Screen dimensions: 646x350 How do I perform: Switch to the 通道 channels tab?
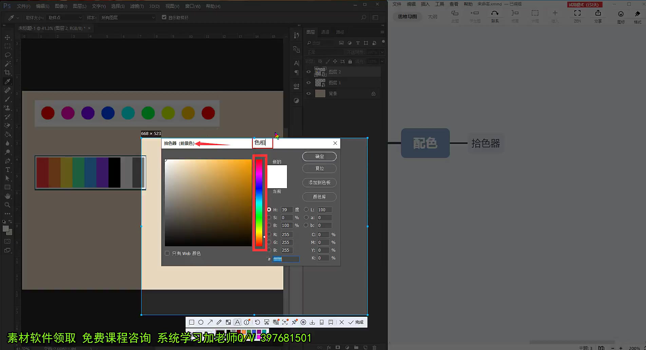(x=325, y=32)
